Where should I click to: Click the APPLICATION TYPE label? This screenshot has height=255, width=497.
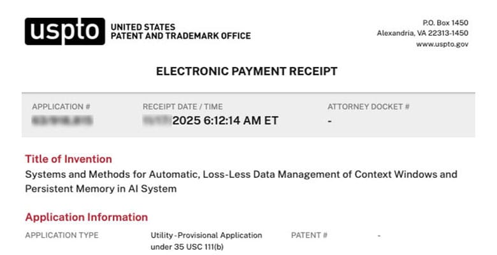[62, 235]
